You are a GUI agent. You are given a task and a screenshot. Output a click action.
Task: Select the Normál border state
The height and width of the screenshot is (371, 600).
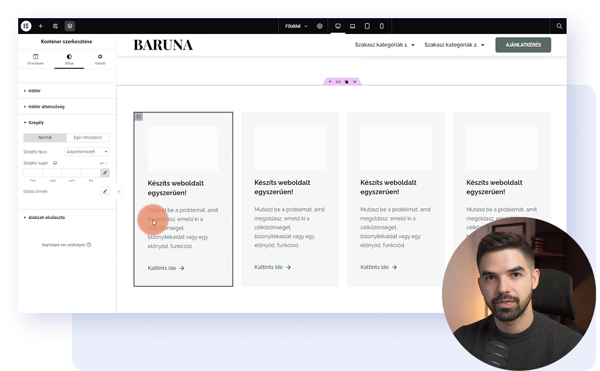45,138
